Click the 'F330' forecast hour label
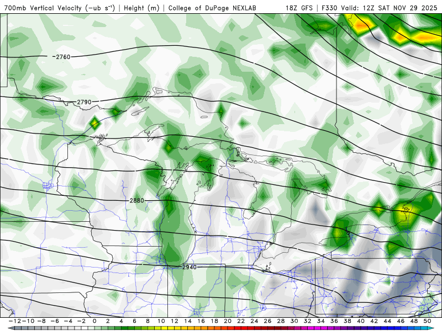The height and width of the screenshot is (331, 442). pos(329,8)
